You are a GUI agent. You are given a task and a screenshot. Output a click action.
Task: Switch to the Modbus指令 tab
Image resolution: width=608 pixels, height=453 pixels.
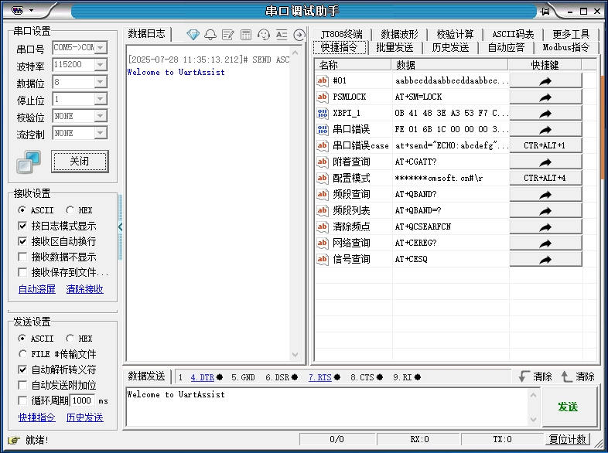[565, 48]
